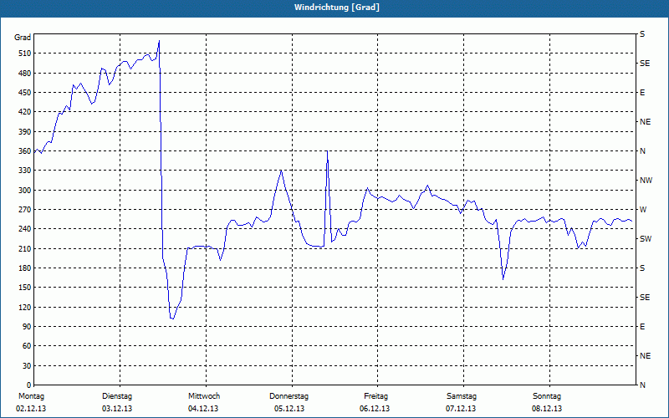Click the 510 value on the degree axis
The width and height of the screenshot is (669, 418).
pyautogui.click(x=25, y=54)
